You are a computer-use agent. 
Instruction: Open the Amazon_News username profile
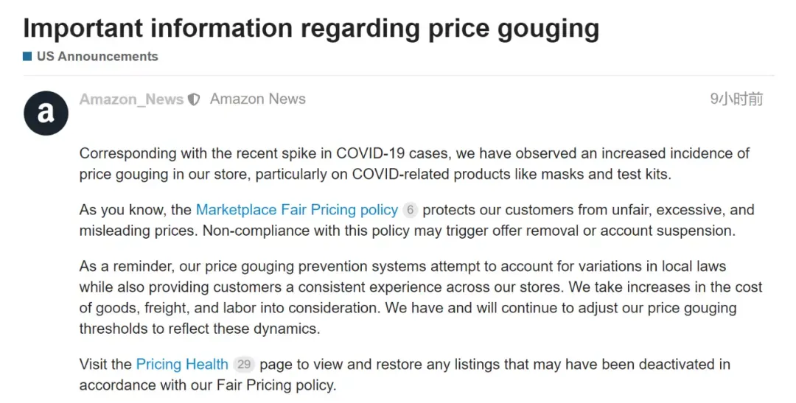131,99
